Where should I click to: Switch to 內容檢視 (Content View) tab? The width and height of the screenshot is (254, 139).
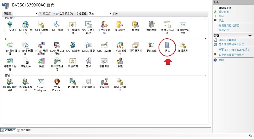[24, 130]
